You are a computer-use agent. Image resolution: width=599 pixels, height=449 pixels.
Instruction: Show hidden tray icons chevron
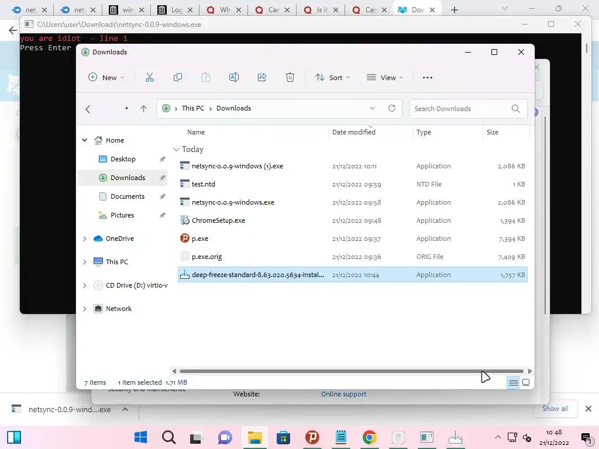coord(498,437)
